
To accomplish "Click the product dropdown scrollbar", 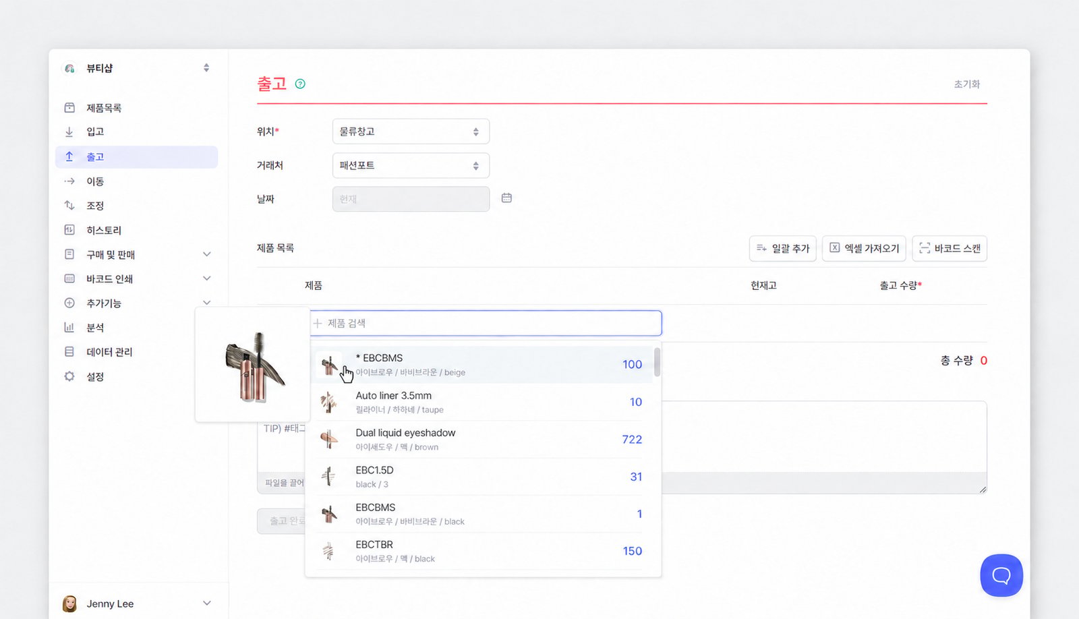I will (x=657, y=363).
